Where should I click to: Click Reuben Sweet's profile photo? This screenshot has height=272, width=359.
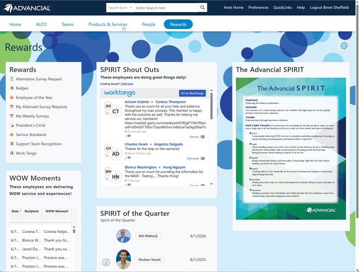[123, 259]
